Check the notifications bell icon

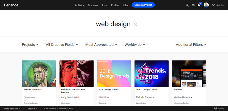coord(199,5)
